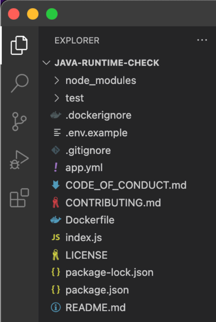Click the git icon beside .gitignore
The image size is (216, 322).
[56, 150]
